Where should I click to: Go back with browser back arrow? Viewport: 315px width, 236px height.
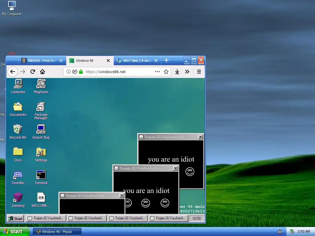click(x=12, y=72)
